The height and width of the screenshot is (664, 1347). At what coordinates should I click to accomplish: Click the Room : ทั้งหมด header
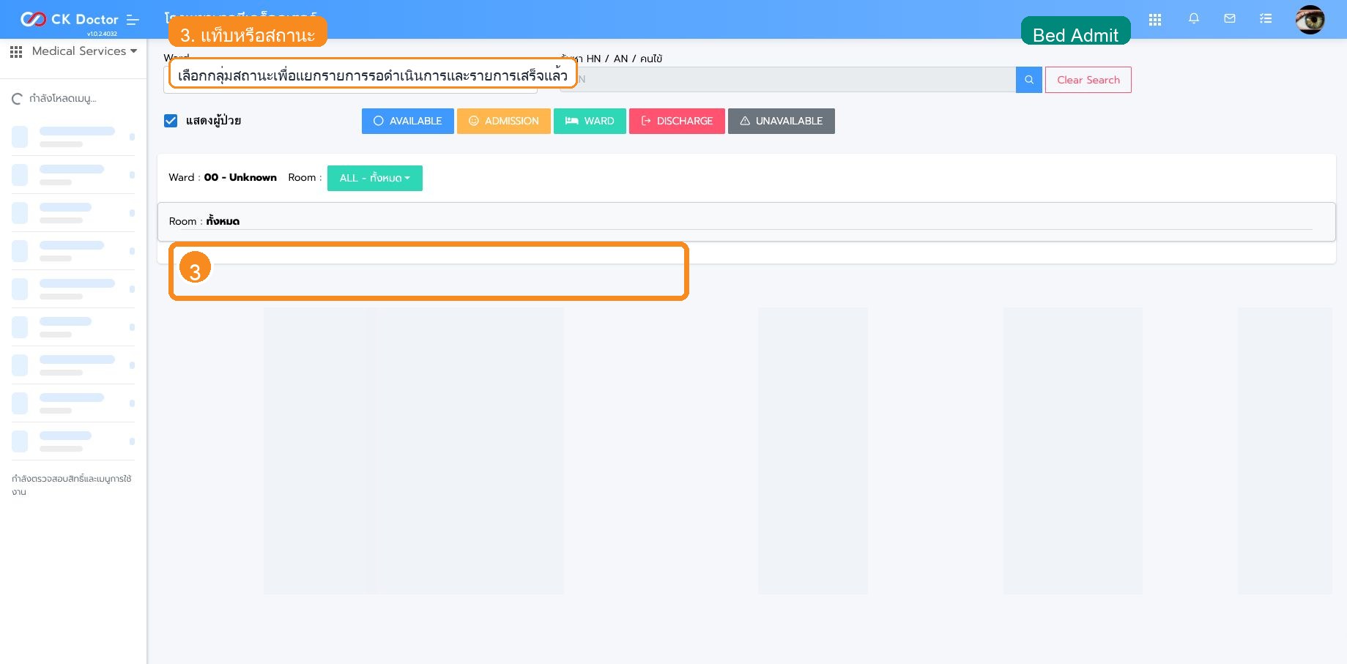[204, 221]
